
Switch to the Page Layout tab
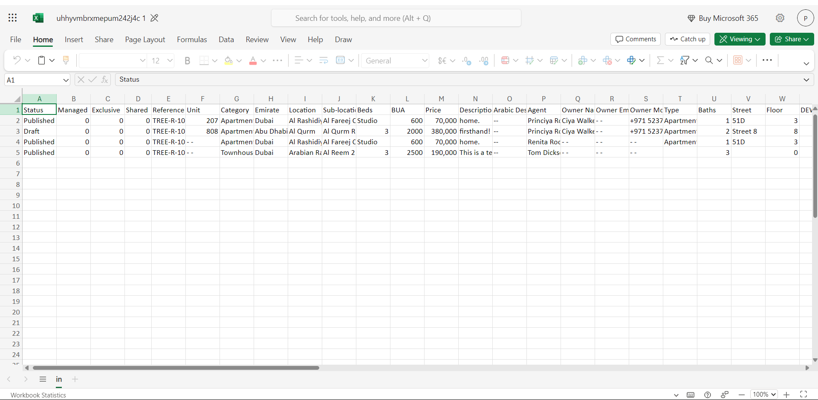145,40
